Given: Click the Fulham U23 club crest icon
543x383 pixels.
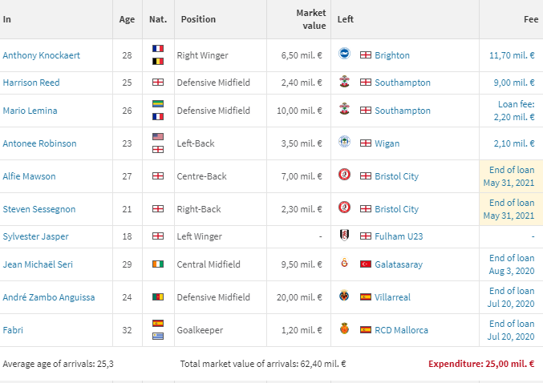Looking at the screenshot, I should (344, 236).
